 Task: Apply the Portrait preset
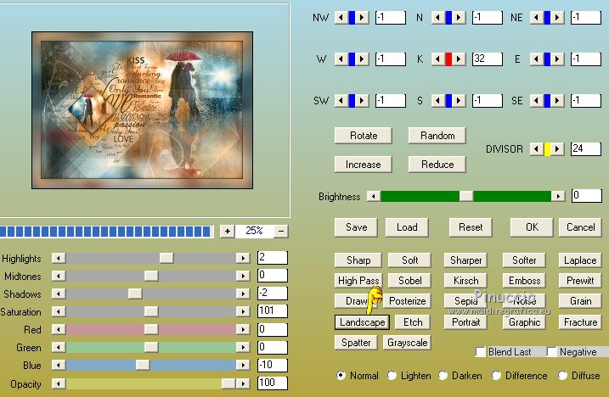(x=465, y=322)
